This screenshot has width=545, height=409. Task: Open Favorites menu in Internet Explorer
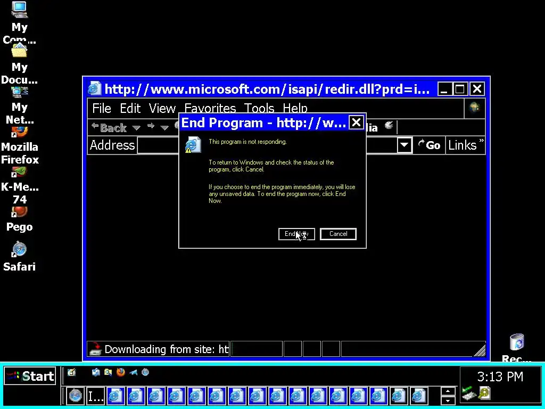(x=210, y=108)
